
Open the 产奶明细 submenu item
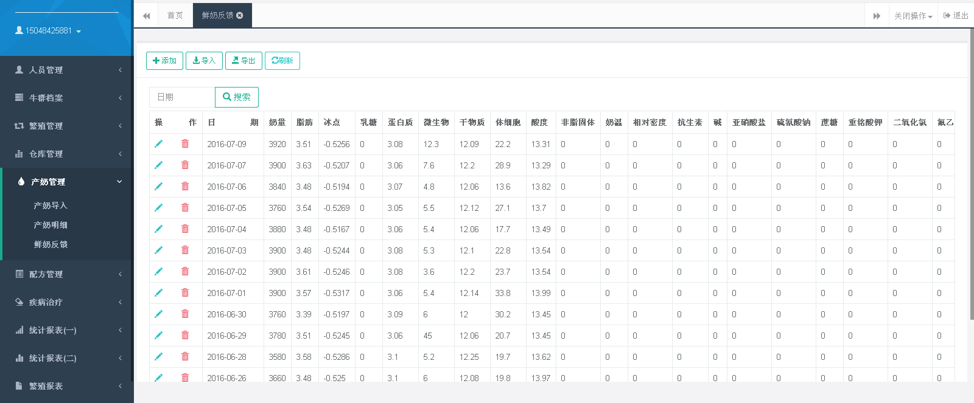point(51,225)
